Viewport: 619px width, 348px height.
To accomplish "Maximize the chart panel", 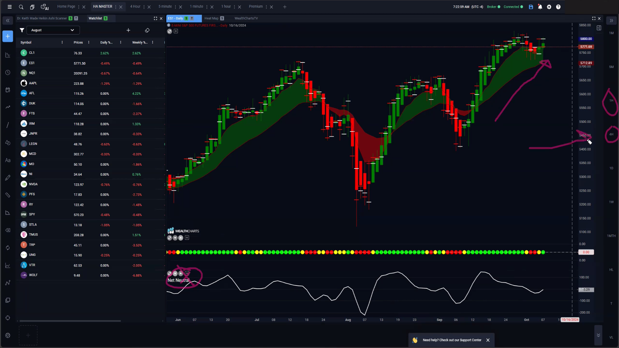I will click(x=594, y=18).
